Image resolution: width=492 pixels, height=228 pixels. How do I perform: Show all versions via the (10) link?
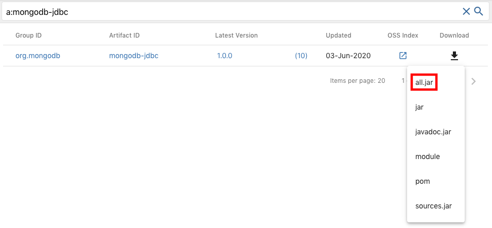tap(301, 56)
